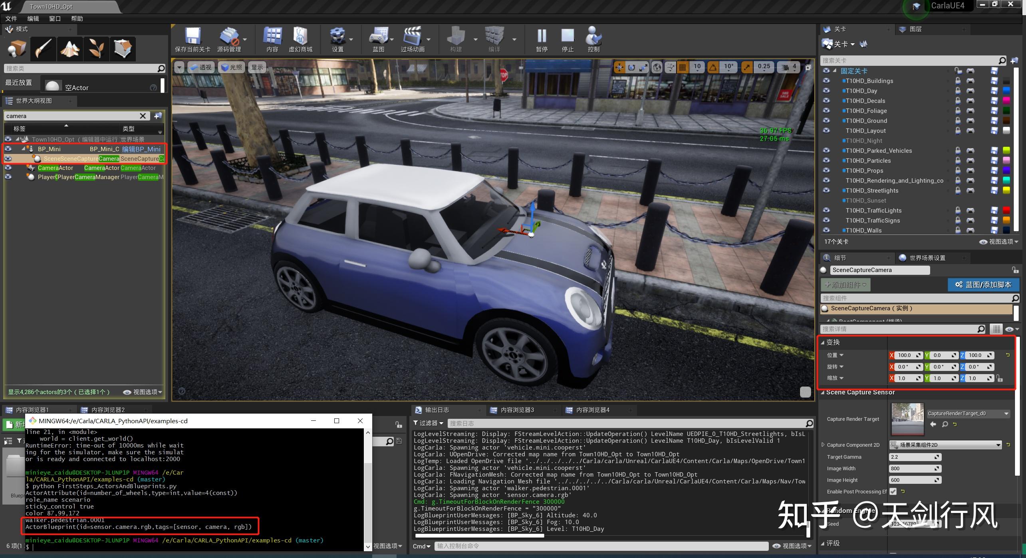Select the Foliage mode icon
The image size is (1026, 558).
pyautogui.click(x=96, y=49)
